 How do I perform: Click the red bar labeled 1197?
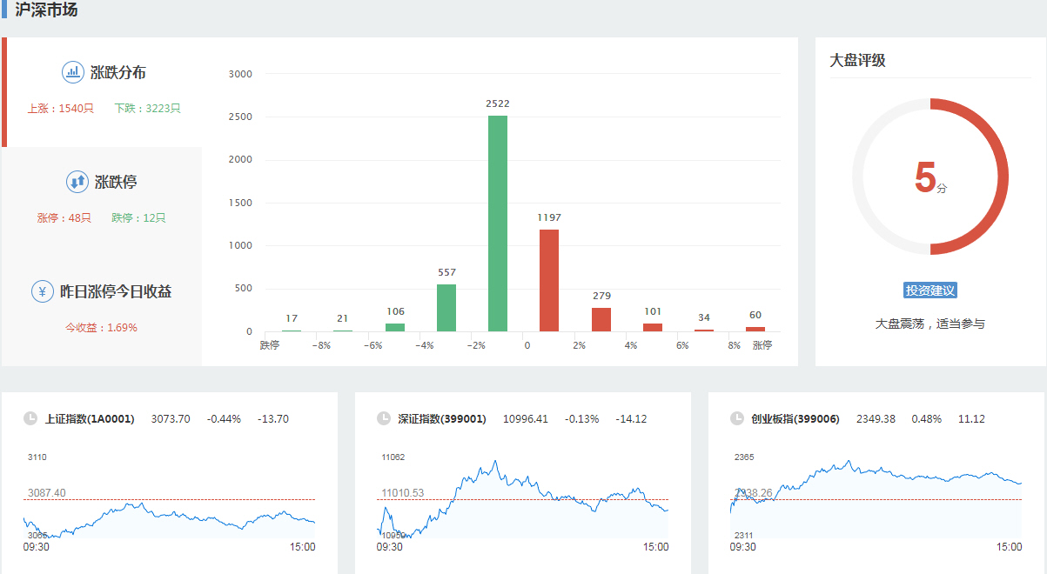[549, 280]
